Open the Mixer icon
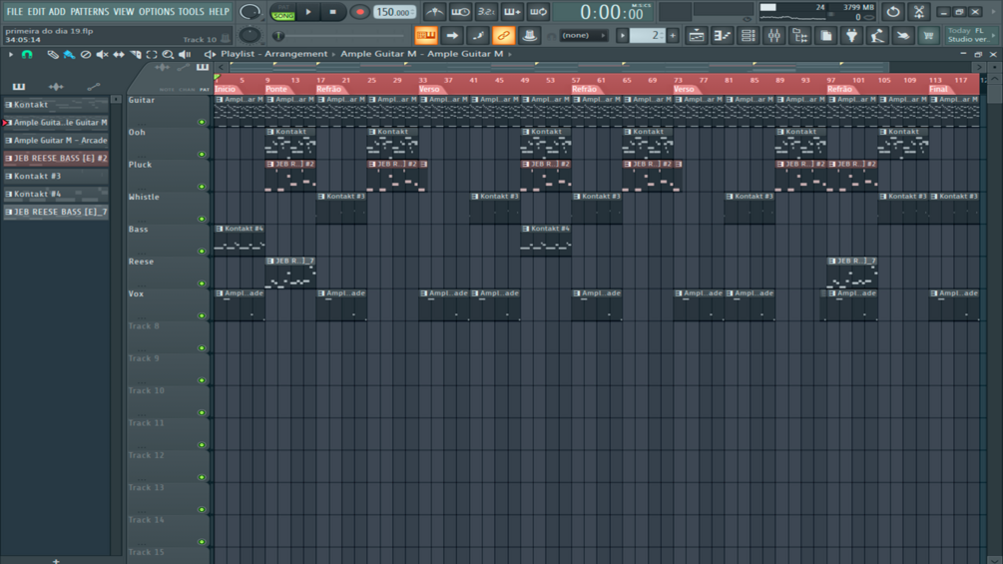The height and width of the screenshot is (564, 1003). point(774,36)
